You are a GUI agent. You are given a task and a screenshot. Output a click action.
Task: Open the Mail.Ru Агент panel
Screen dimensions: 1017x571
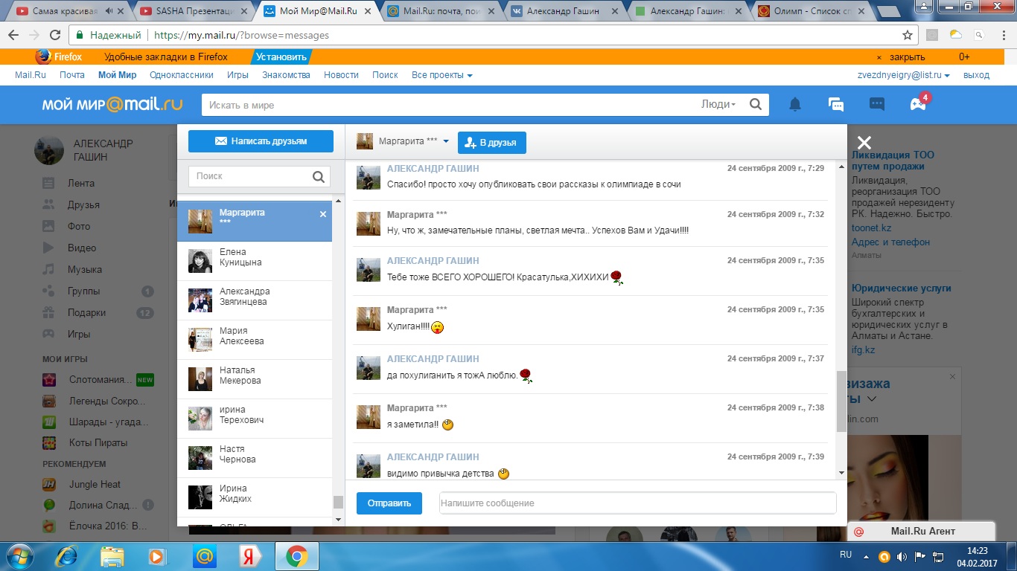click(x=922, y=531)
